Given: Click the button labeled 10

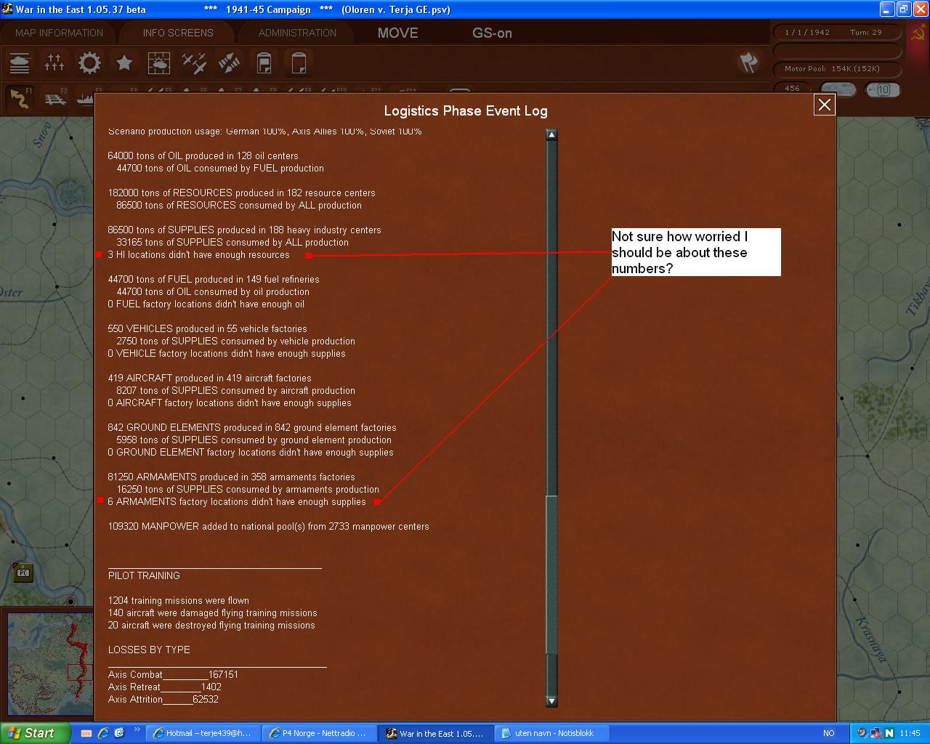Looking at the screenshot, I should point(883,90).
